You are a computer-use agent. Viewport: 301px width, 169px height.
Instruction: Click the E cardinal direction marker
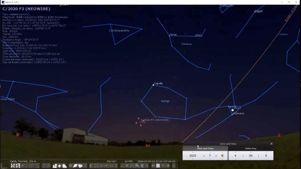coord(279,135)
